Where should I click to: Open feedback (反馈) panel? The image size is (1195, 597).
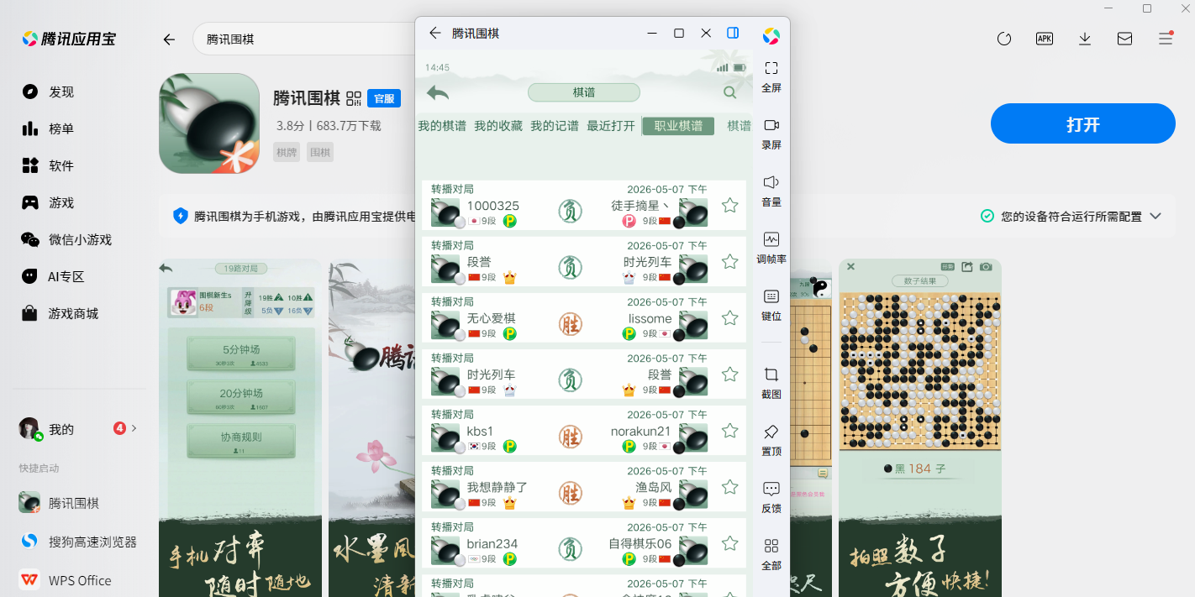pyautogui.click(x=771, y=496)
